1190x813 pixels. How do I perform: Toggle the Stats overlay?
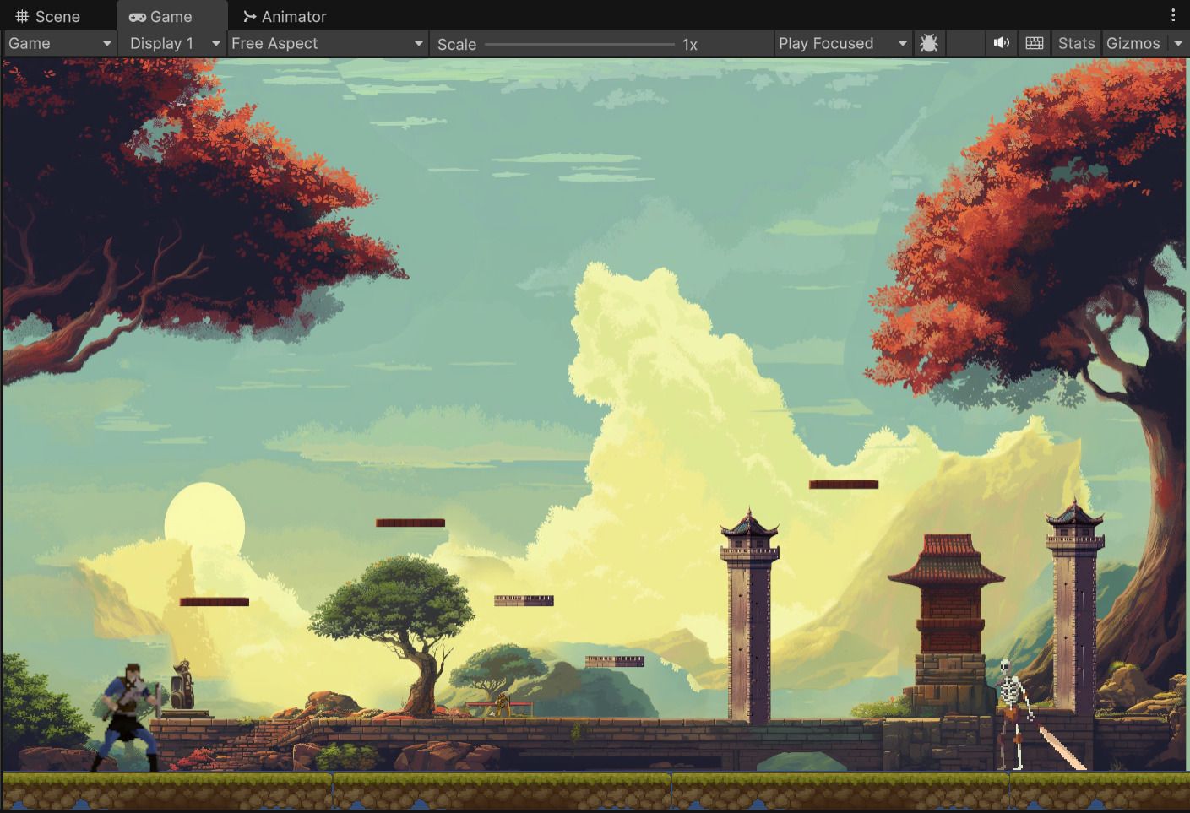pos(1075,43)
